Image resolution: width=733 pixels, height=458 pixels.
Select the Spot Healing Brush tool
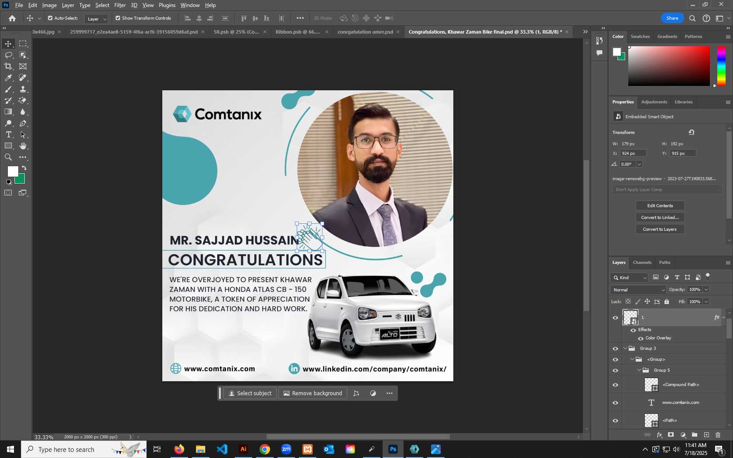tap(23, 78)
